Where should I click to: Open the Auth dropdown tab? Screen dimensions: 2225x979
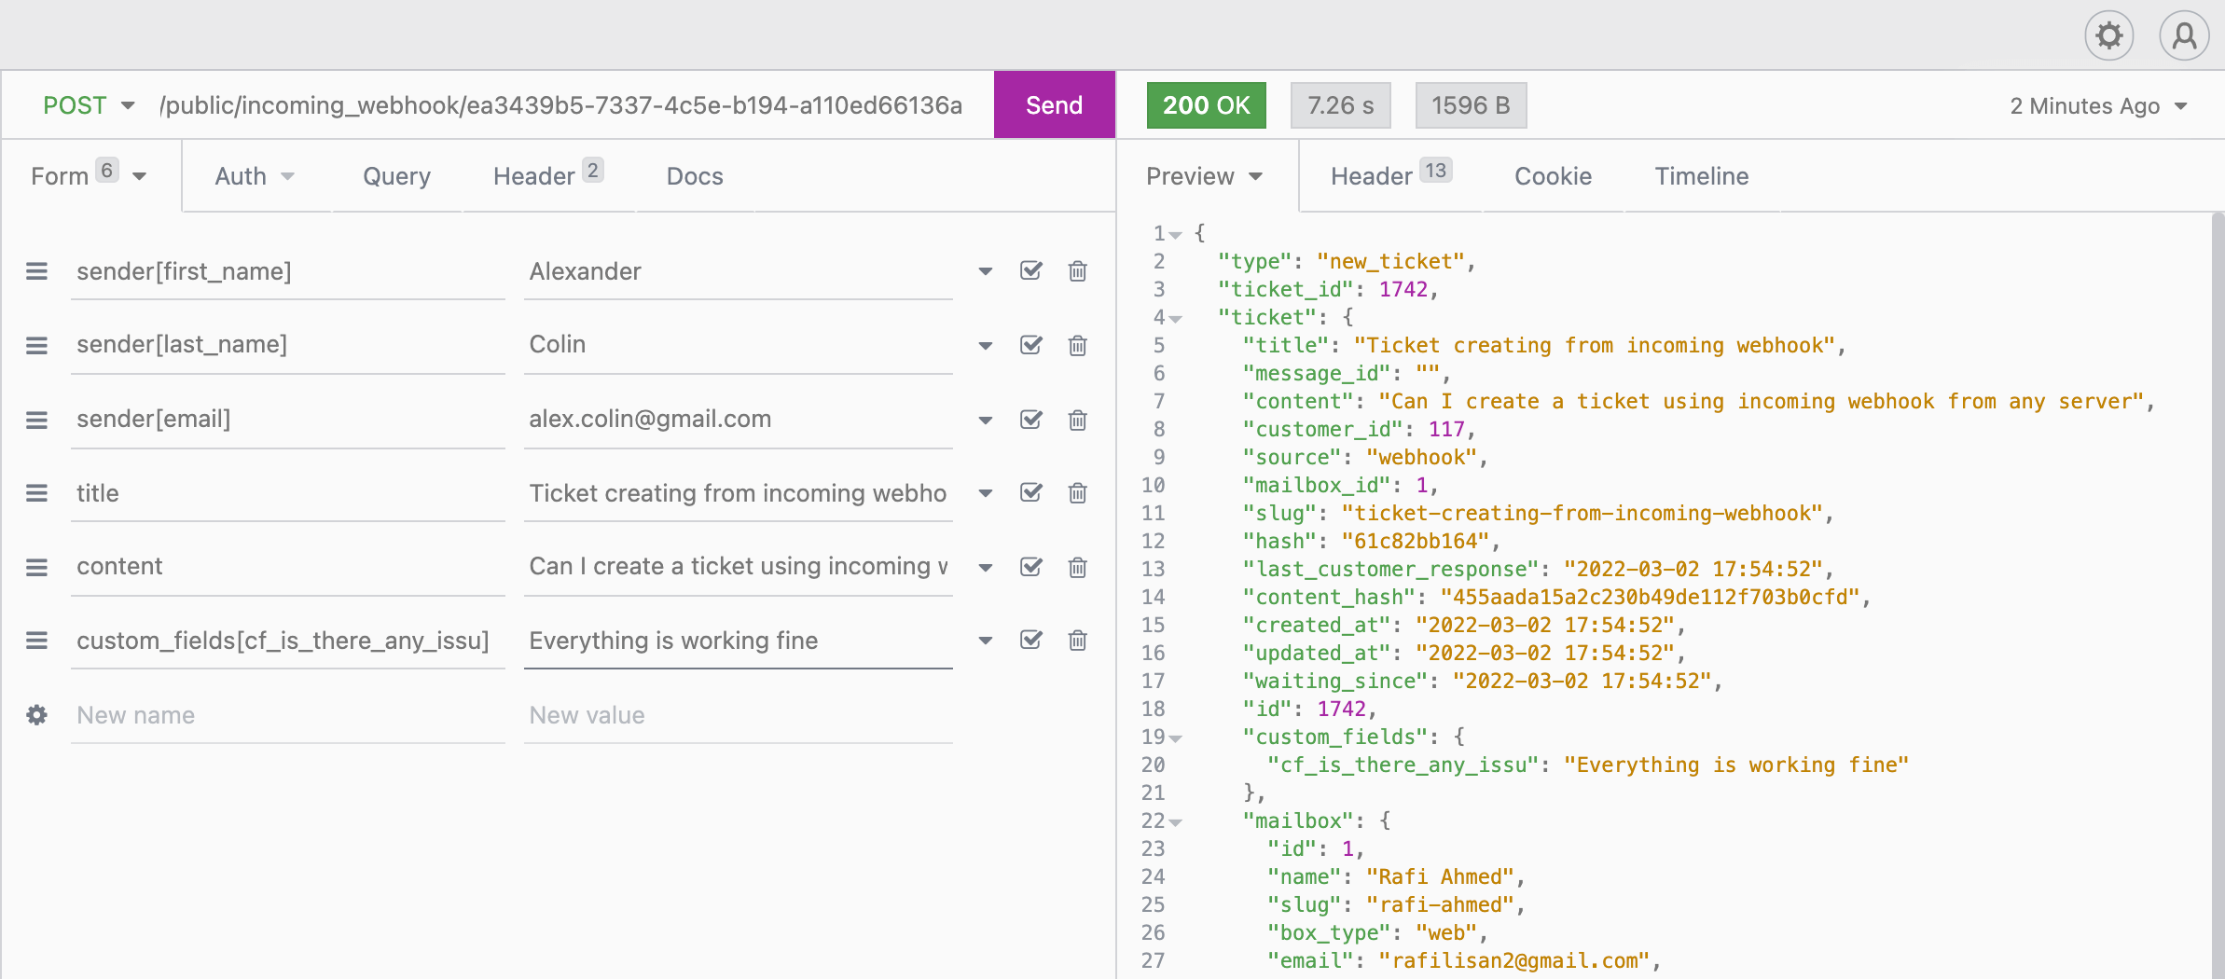[255, 176]
